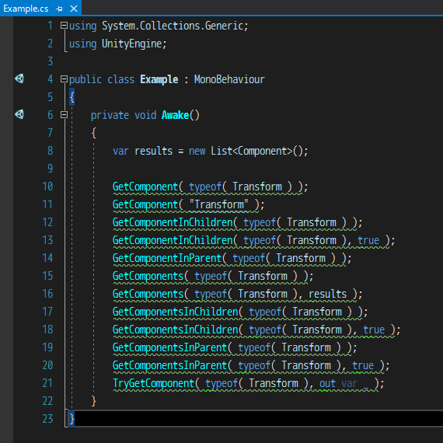Collapse the Example class at line 4

[65, 79]
